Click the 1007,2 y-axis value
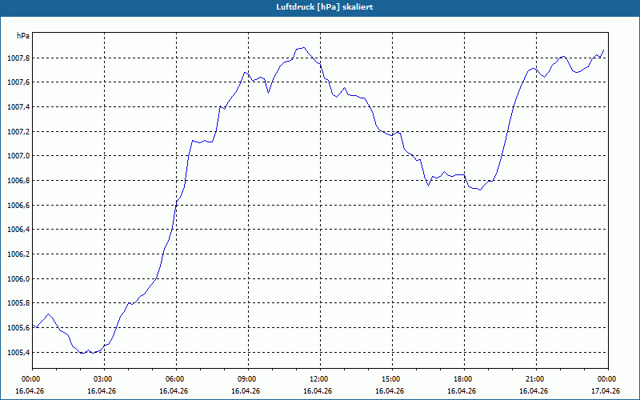 [18, 132]
